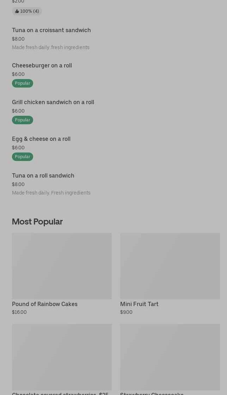Image resolution: width=227 pixels, height=395 pixels.
Task: Click the croissant sandwich "Made fresh daily" description
Action: tap(51, 47)
